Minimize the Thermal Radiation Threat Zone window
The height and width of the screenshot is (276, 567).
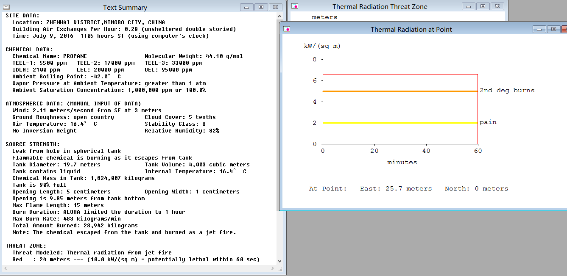469,6
